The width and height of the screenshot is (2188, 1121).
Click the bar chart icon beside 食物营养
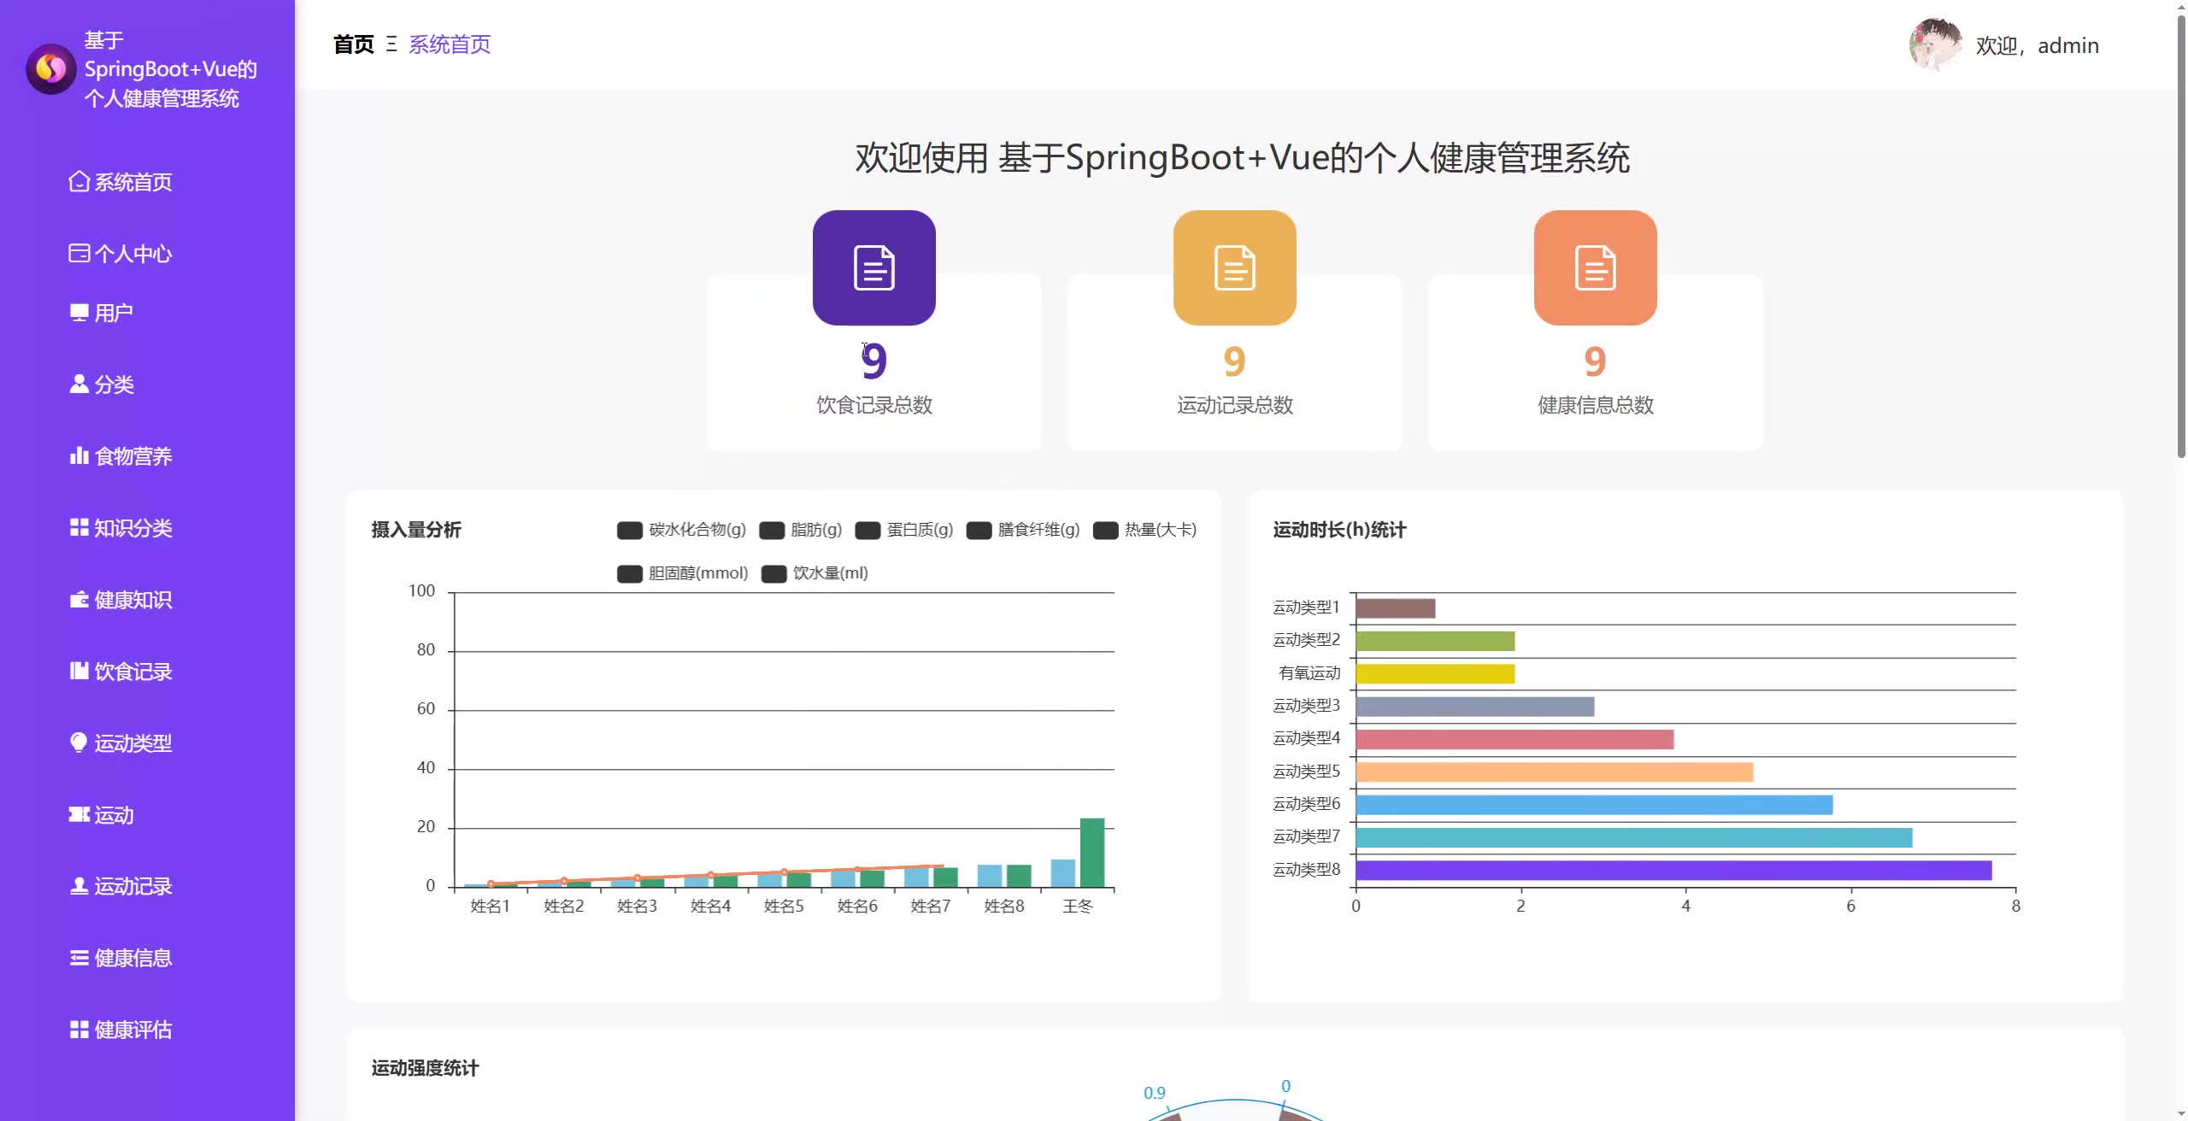click(x=79, y=456)
